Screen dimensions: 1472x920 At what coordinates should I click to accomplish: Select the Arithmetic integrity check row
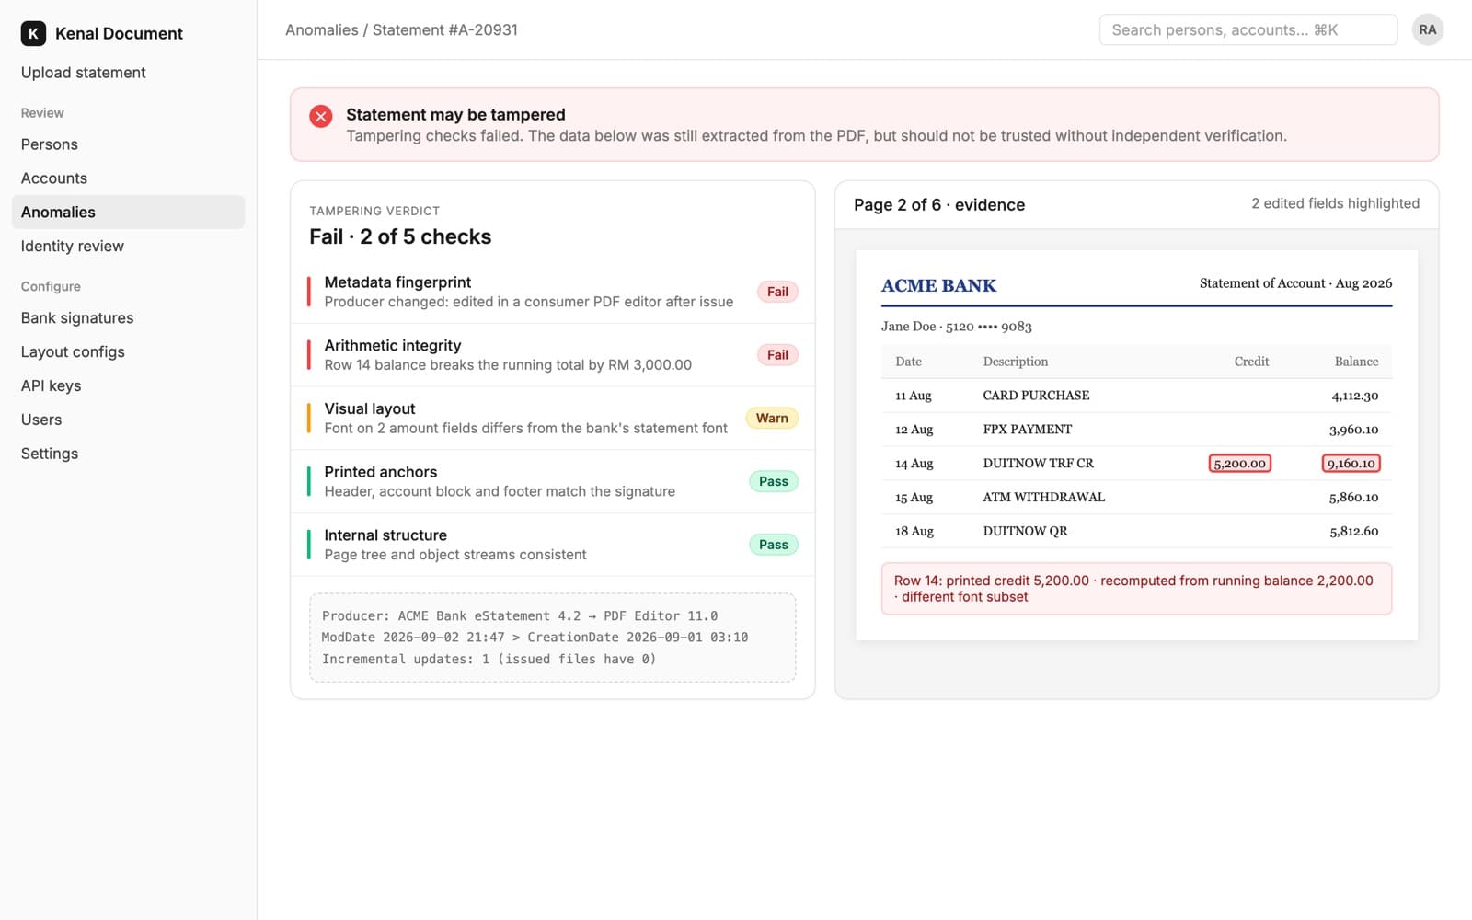552,355
